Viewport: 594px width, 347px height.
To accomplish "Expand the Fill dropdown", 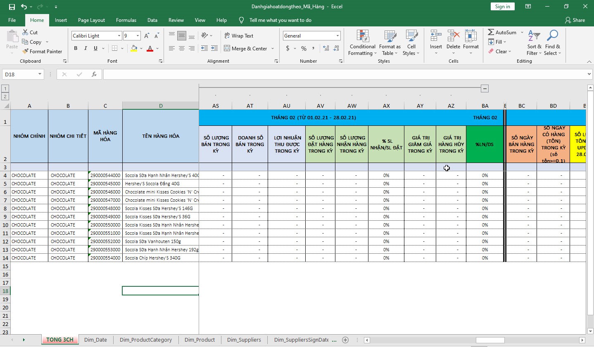I will pyautogui.click(x=505, y=42).
